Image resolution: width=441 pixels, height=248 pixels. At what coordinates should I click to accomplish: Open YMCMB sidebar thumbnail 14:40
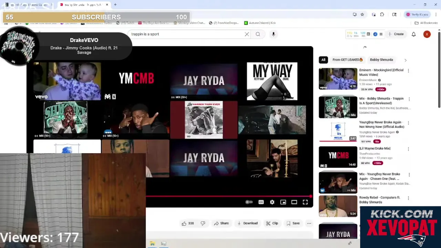(x=338, y=157)
